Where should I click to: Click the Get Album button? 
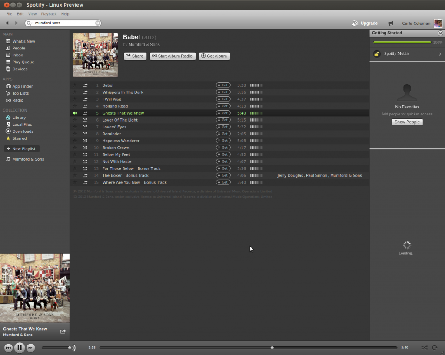[x=214, y=56]
